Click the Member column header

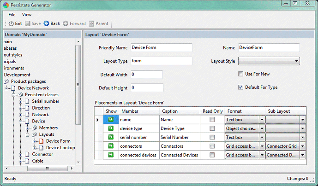[139, 111]
